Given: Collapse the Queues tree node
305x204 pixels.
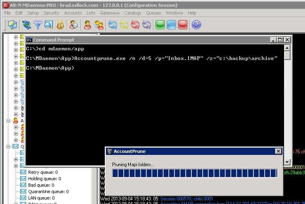Looking at the screenshot, I should [x=8, y=146].
